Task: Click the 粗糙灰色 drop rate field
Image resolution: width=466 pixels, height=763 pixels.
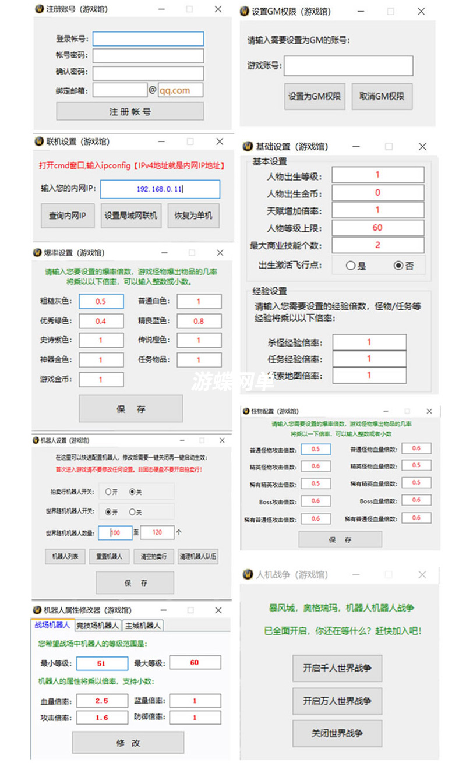Action: 101,301
